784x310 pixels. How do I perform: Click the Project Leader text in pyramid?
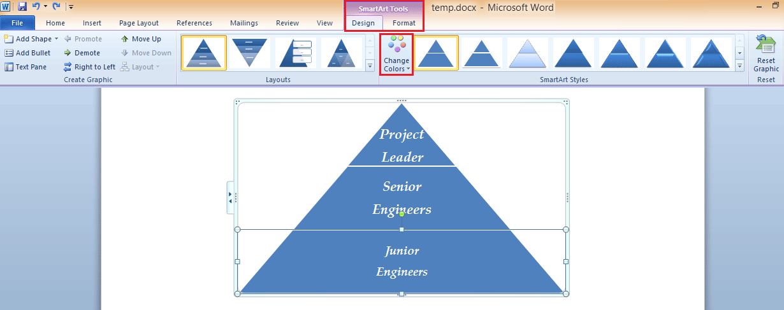pos(402,146)
